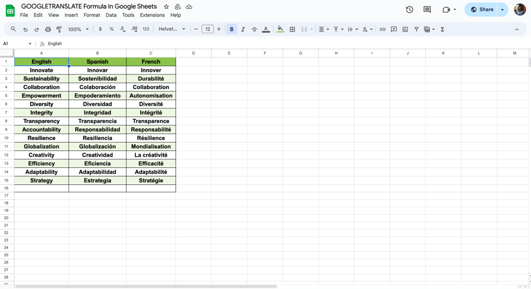Print the spreadsheet using the printer icon

[48, 29]
